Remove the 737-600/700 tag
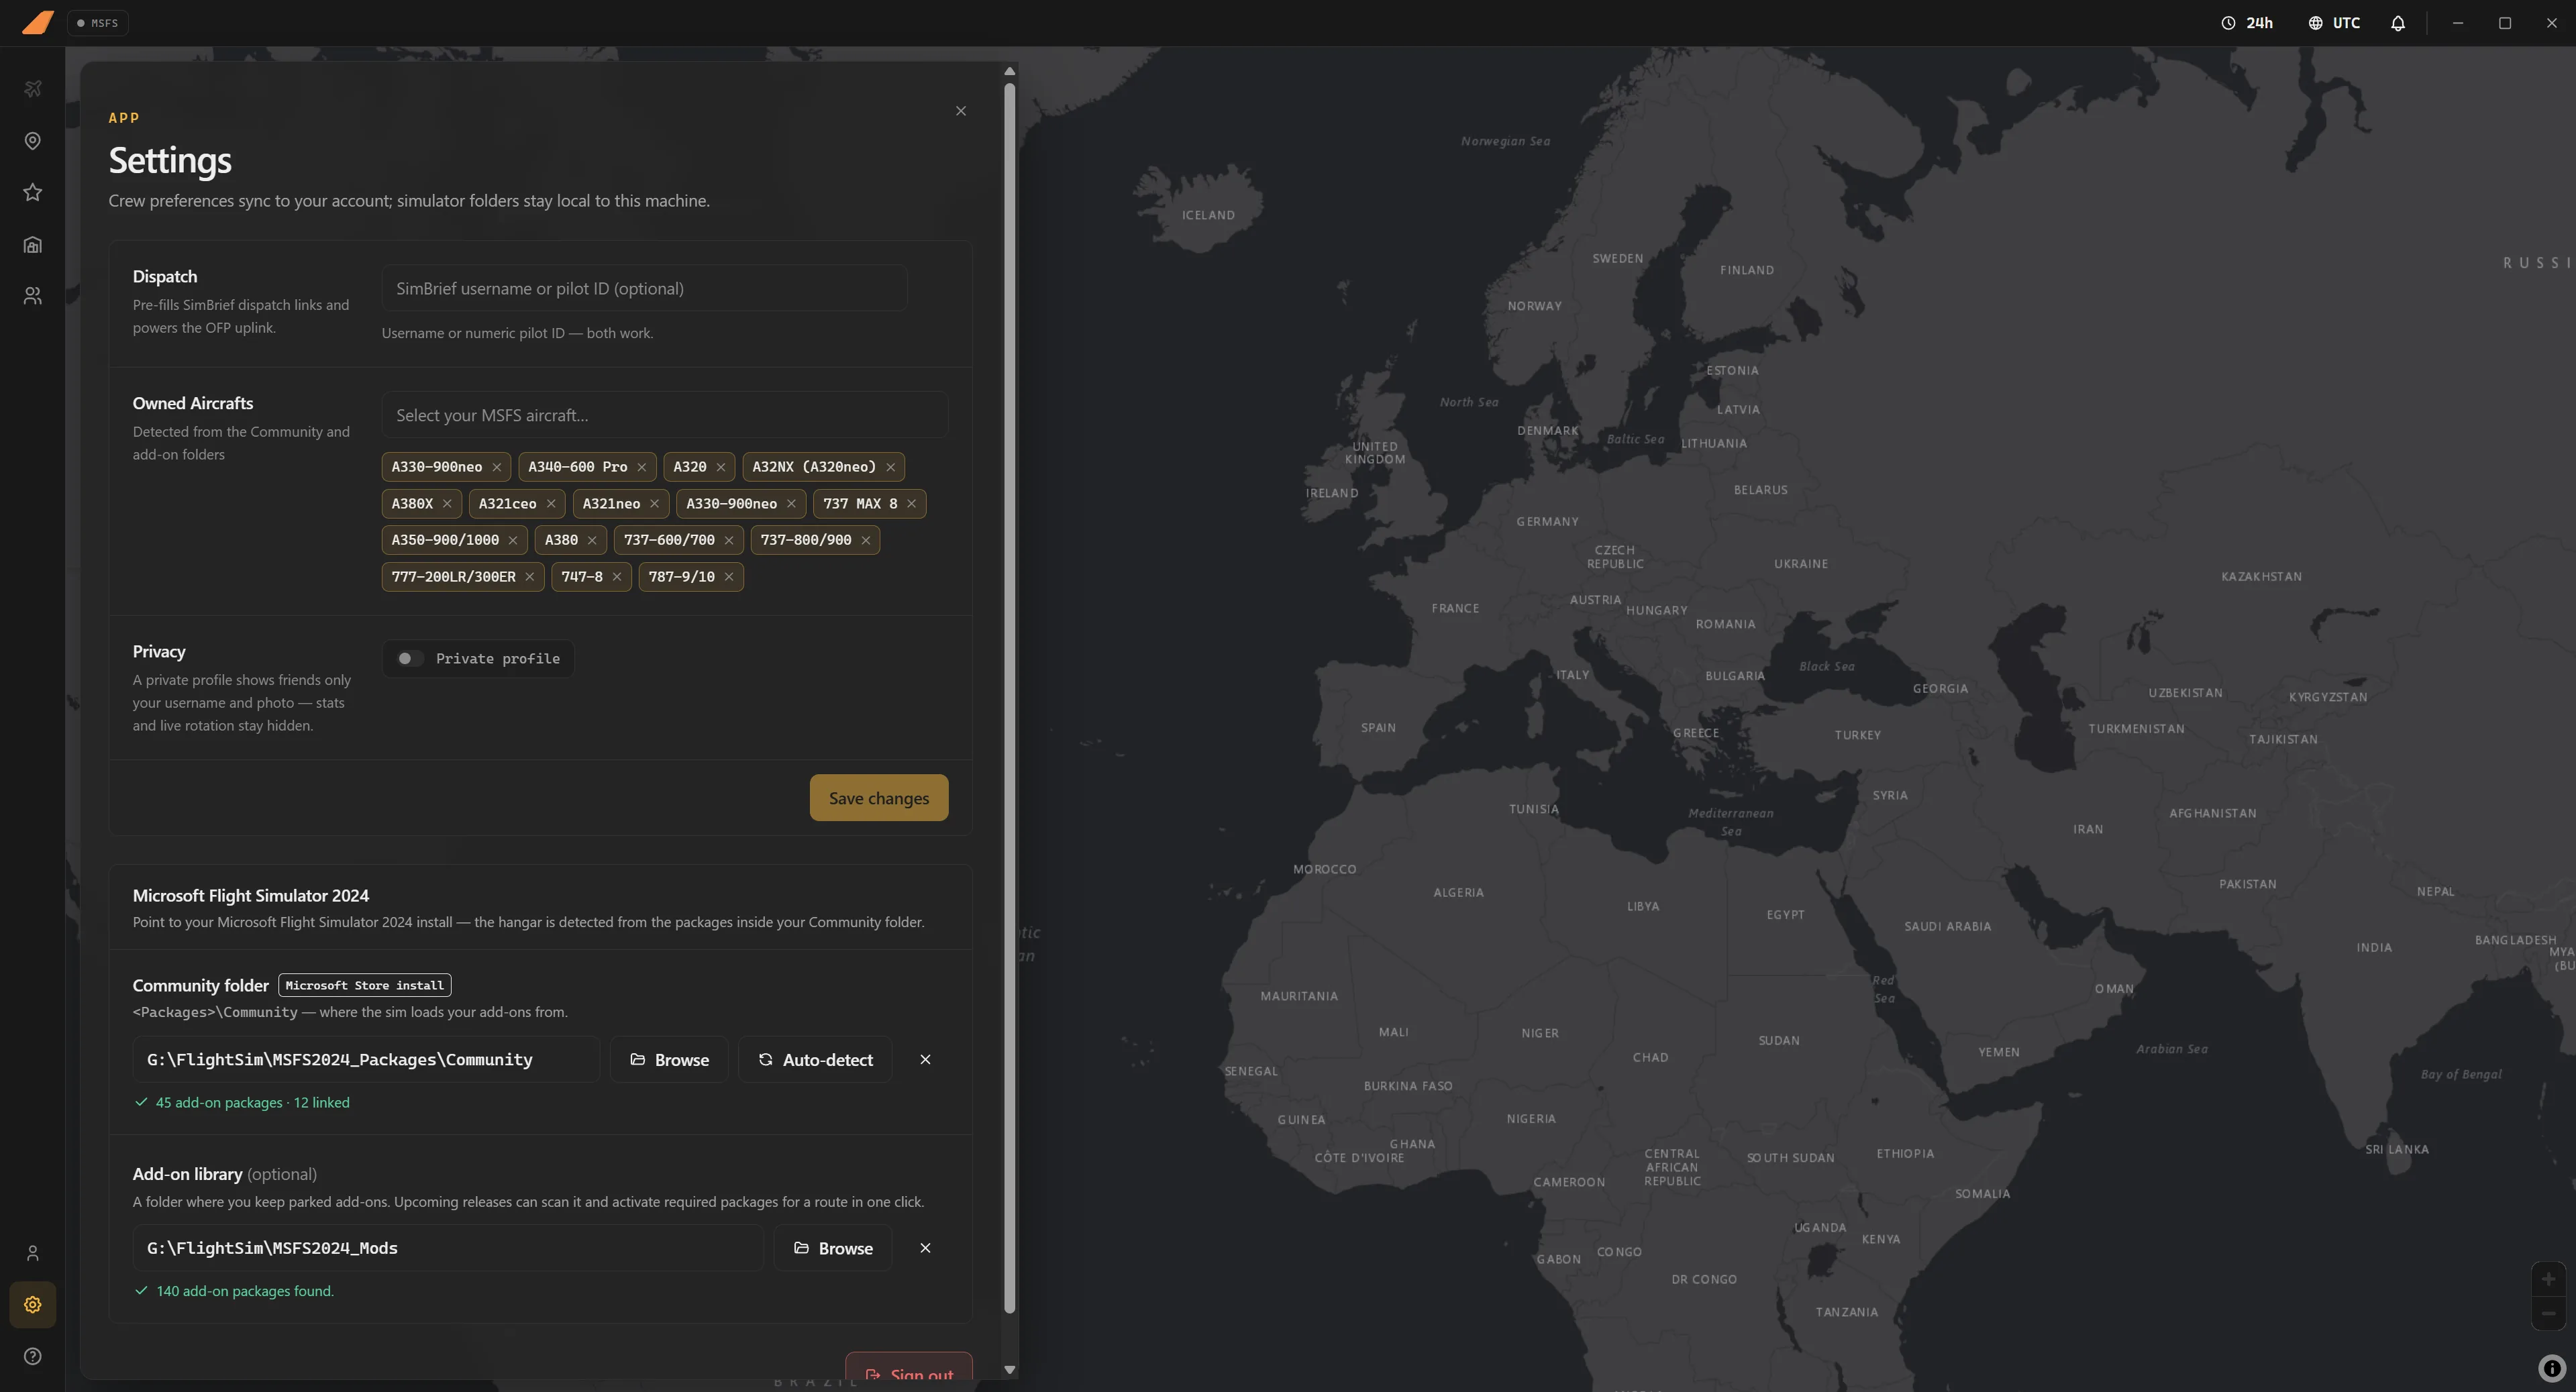This screenshot has width=2576, height=1392. pos(729,540)
